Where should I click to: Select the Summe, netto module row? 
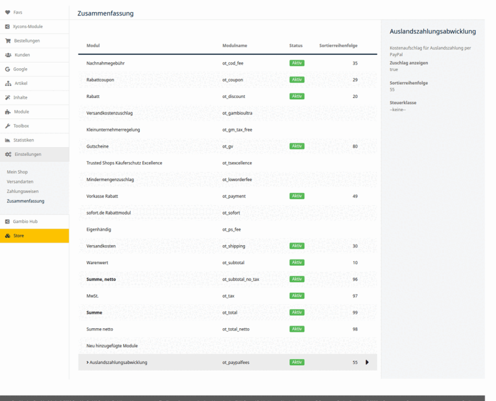click(227, 279)
